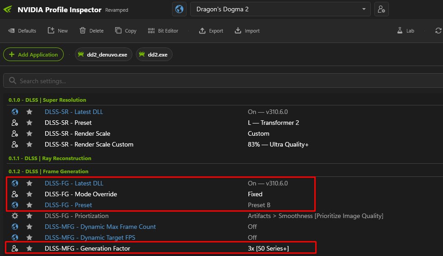The height and width of the screenshot is (256, 443).
Task: Toggle favorite star for Dynamic Max Frame Count
Action: [x=29, y=227]
